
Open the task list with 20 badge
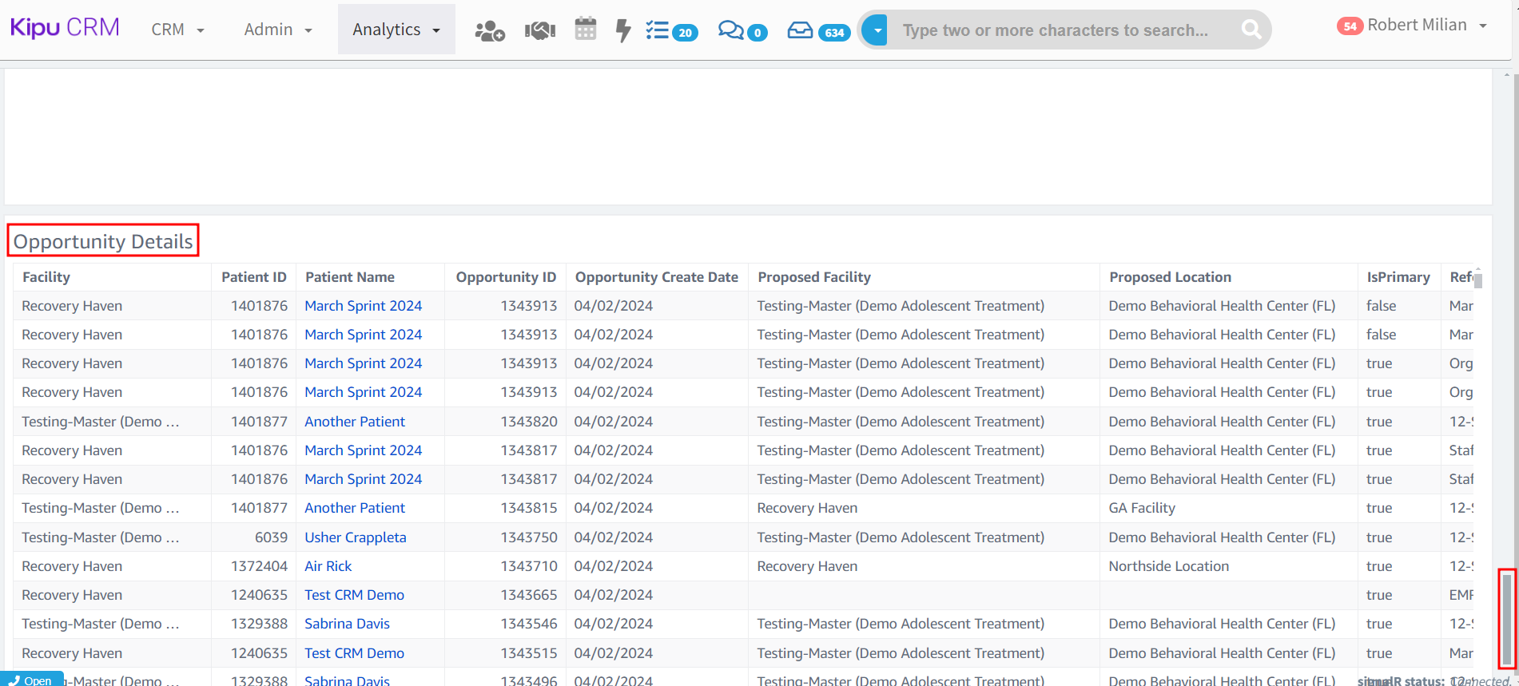point(670,30)
